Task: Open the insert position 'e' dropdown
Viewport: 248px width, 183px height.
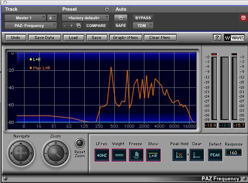Action: (52, 18)
